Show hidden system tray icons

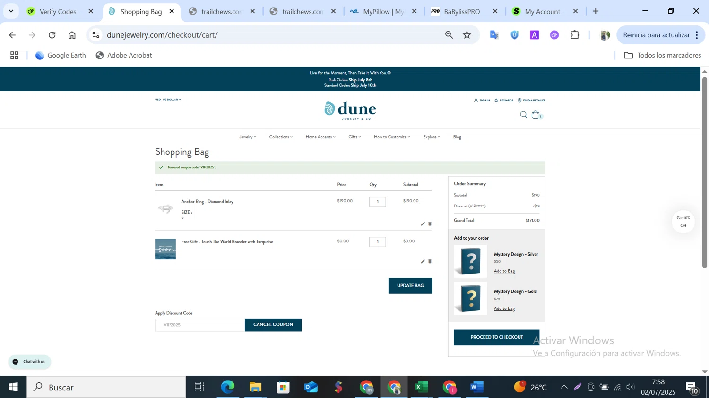564,387
